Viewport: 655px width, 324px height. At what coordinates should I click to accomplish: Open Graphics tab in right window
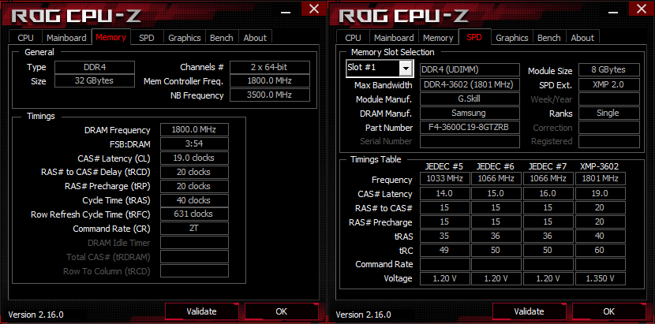[x=512, y=38]
